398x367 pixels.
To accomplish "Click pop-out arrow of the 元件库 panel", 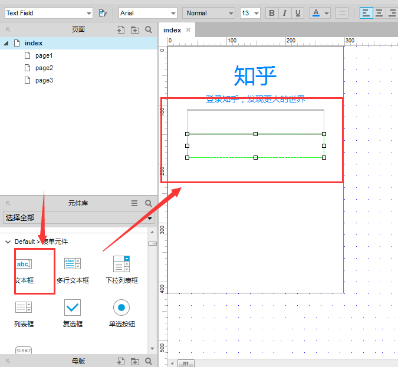I will click(x=8, y=203).
